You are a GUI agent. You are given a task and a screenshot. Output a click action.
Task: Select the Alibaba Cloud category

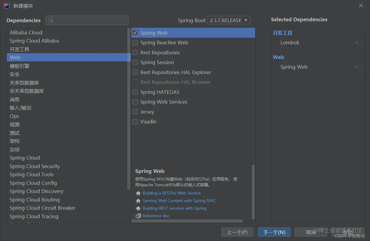pyautogui.click(x=67, y=33)
